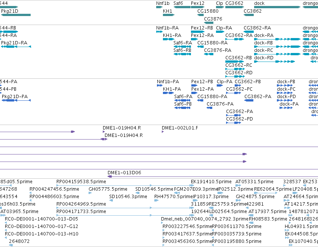Select the Saf6 gene bar
This screenshot has height=247, width=318.
[182, 7]
